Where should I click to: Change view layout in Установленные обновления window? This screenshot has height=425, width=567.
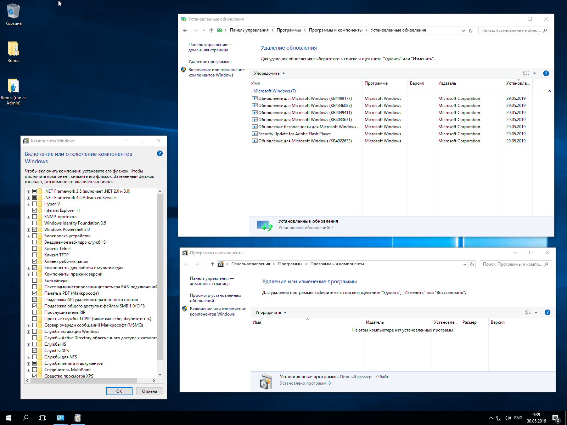tap(527, 73)
